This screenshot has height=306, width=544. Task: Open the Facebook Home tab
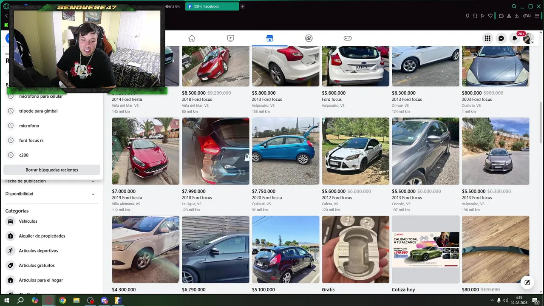pyautogui.click(x=192, y=38)
